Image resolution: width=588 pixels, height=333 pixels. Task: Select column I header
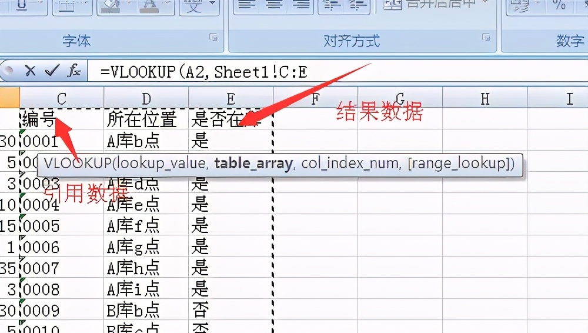point(558,99)
